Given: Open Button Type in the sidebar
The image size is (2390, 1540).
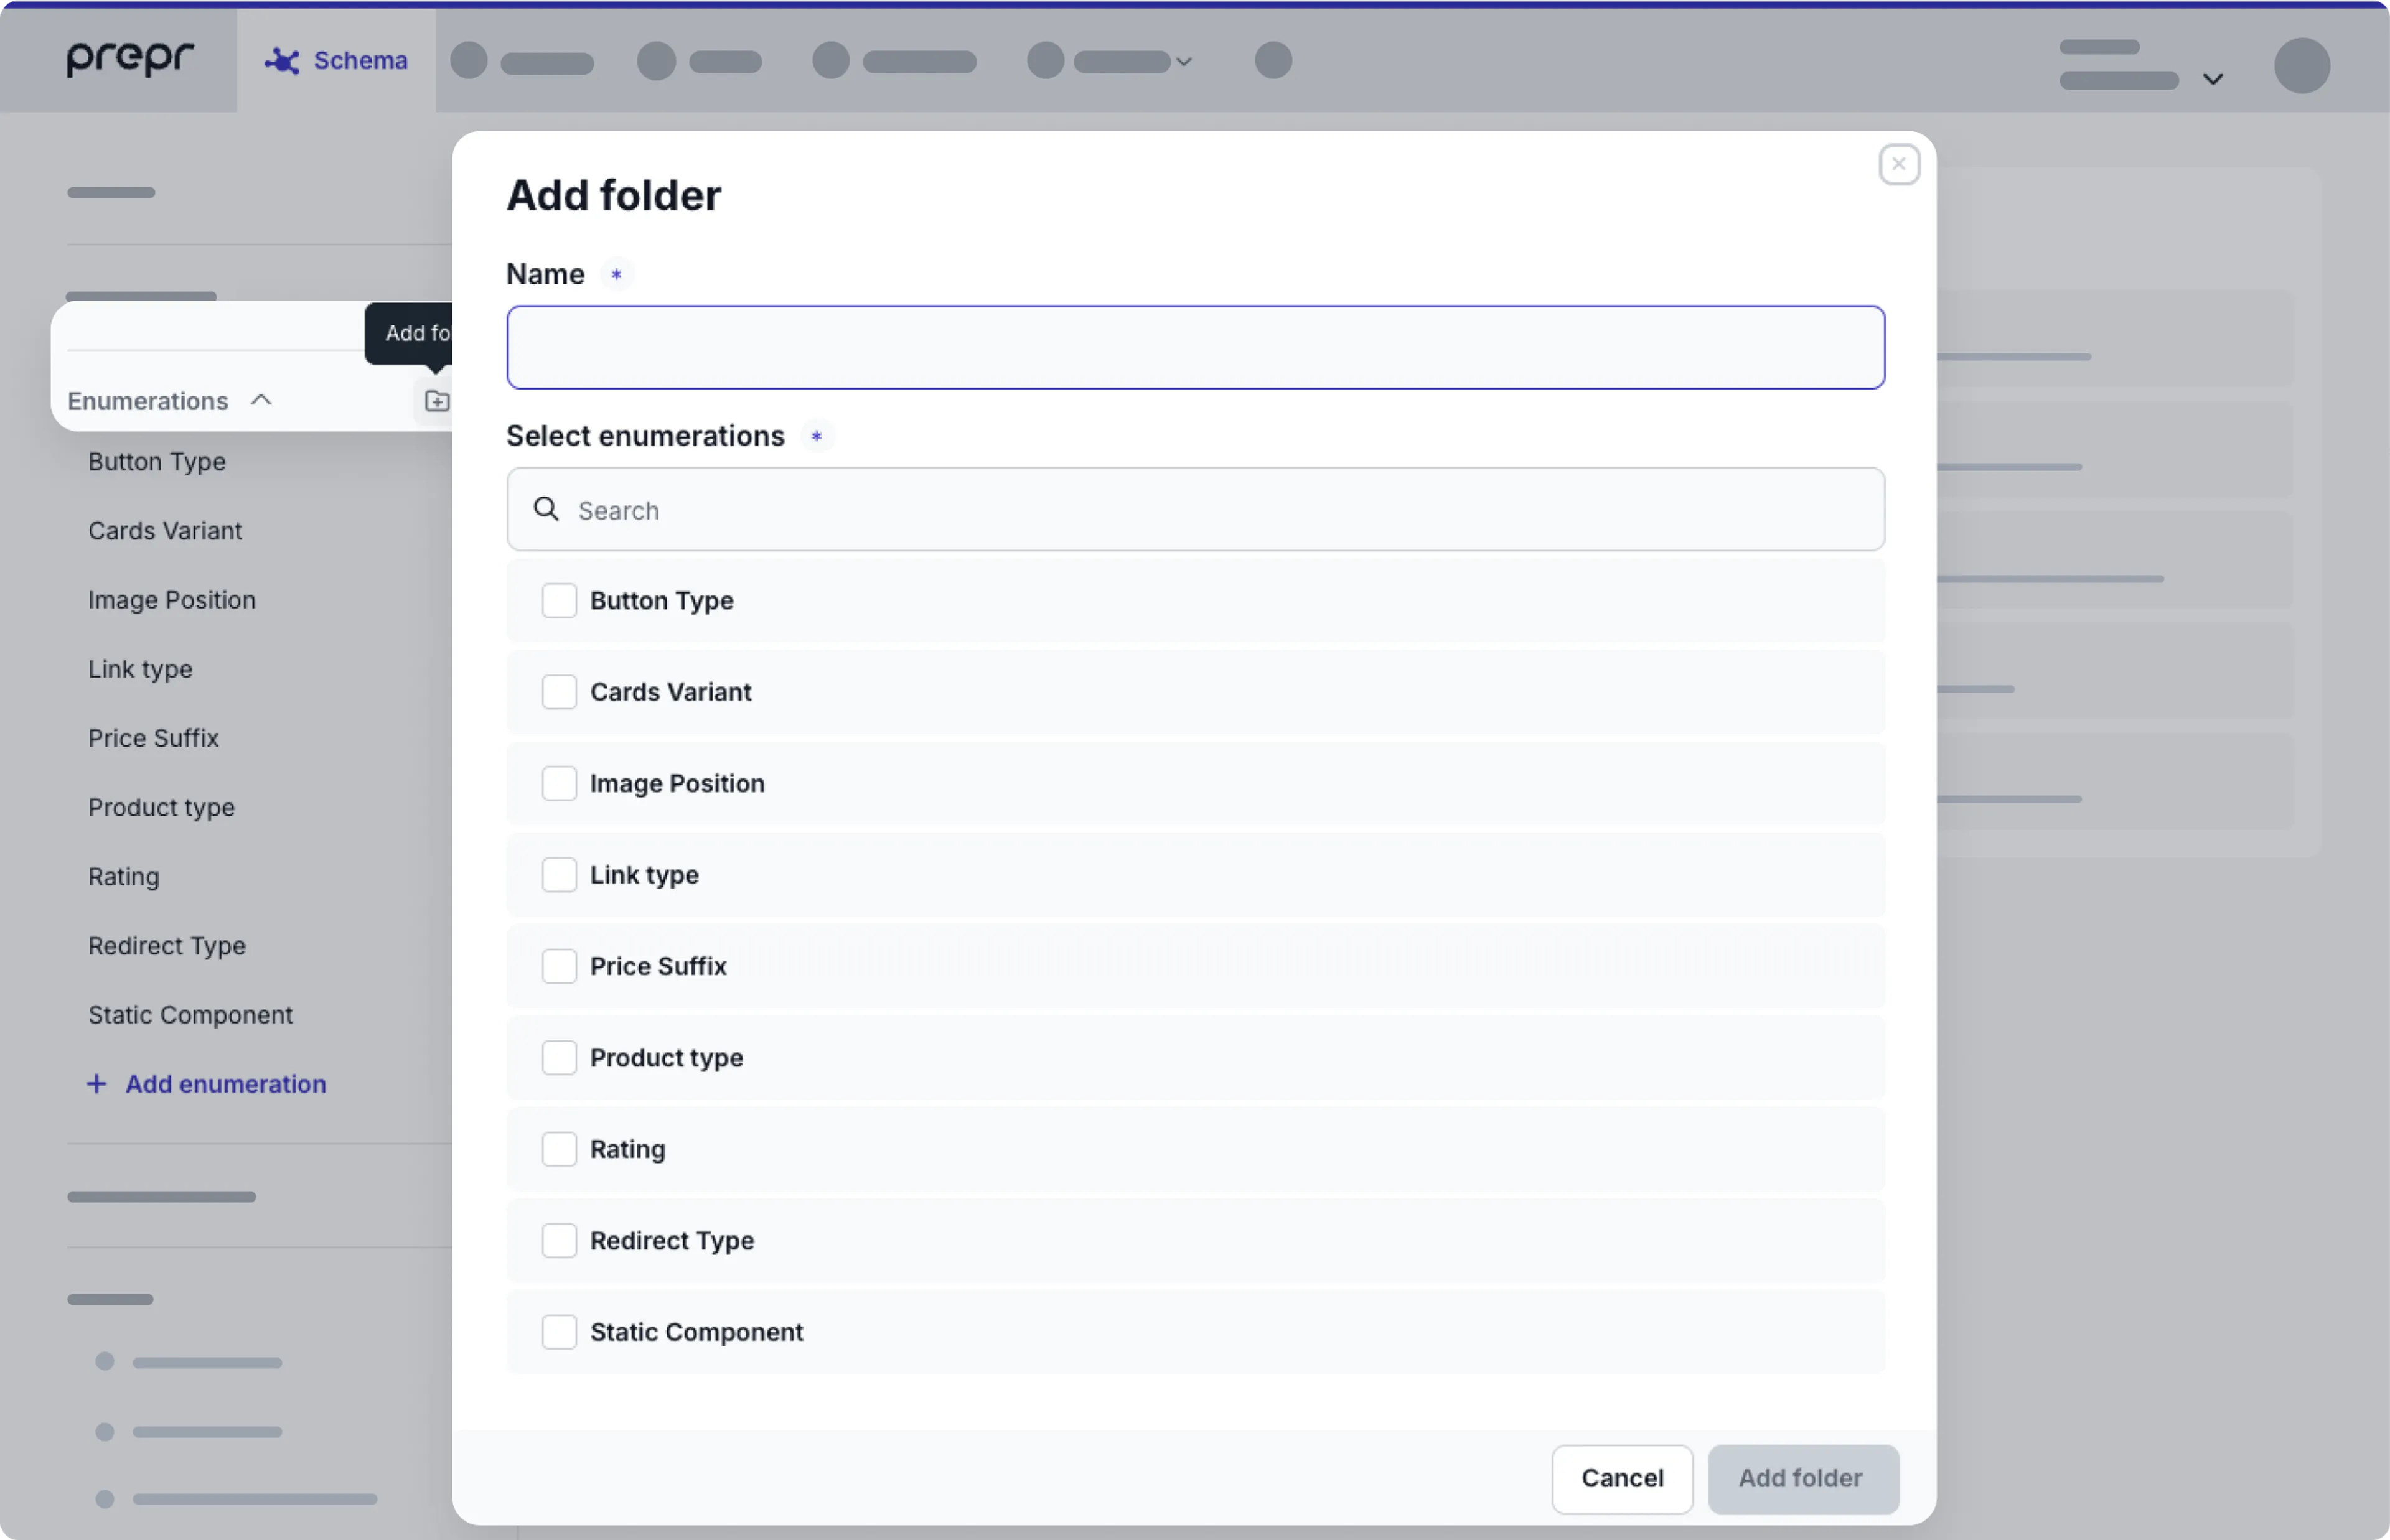Looking at the screenshot, I should coord(157,462).
